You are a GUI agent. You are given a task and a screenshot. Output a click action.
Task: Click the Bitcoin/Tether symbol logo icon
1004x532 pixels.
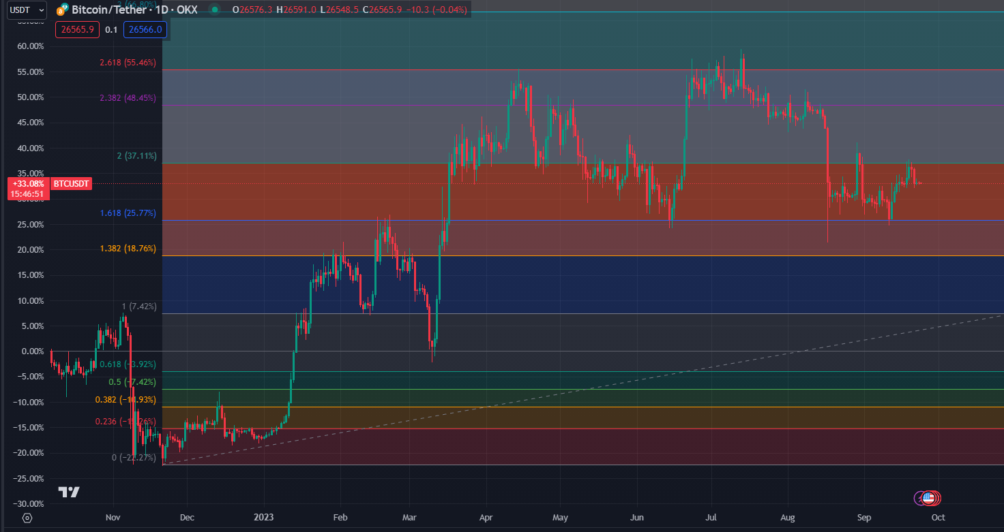(x=62, y=10)
